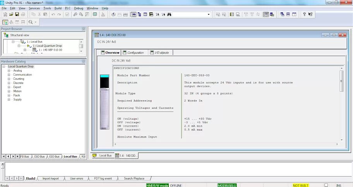The width and height of the screenshot is (353, 187).
Task: Select Counting in Hardware Catalog
Action: tap(19, 79)
